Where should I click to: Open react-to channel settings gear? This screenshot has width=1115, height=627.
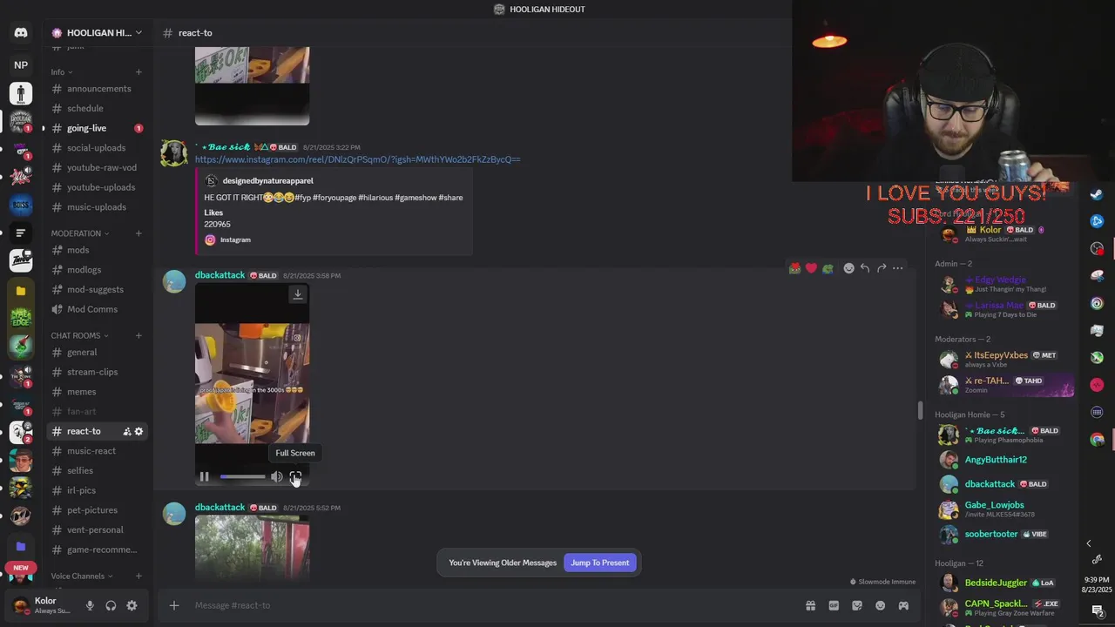139,432
